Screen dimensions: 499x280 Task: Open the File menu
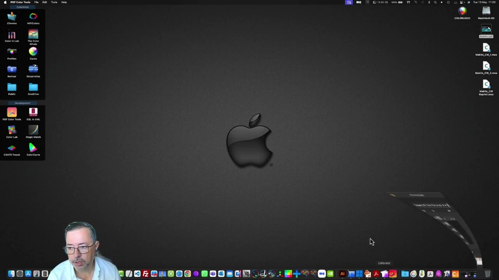[x=36, y=2]
